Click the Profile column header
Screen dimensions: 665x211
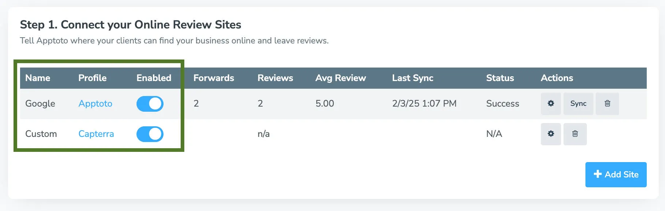[x=92, y=78]
